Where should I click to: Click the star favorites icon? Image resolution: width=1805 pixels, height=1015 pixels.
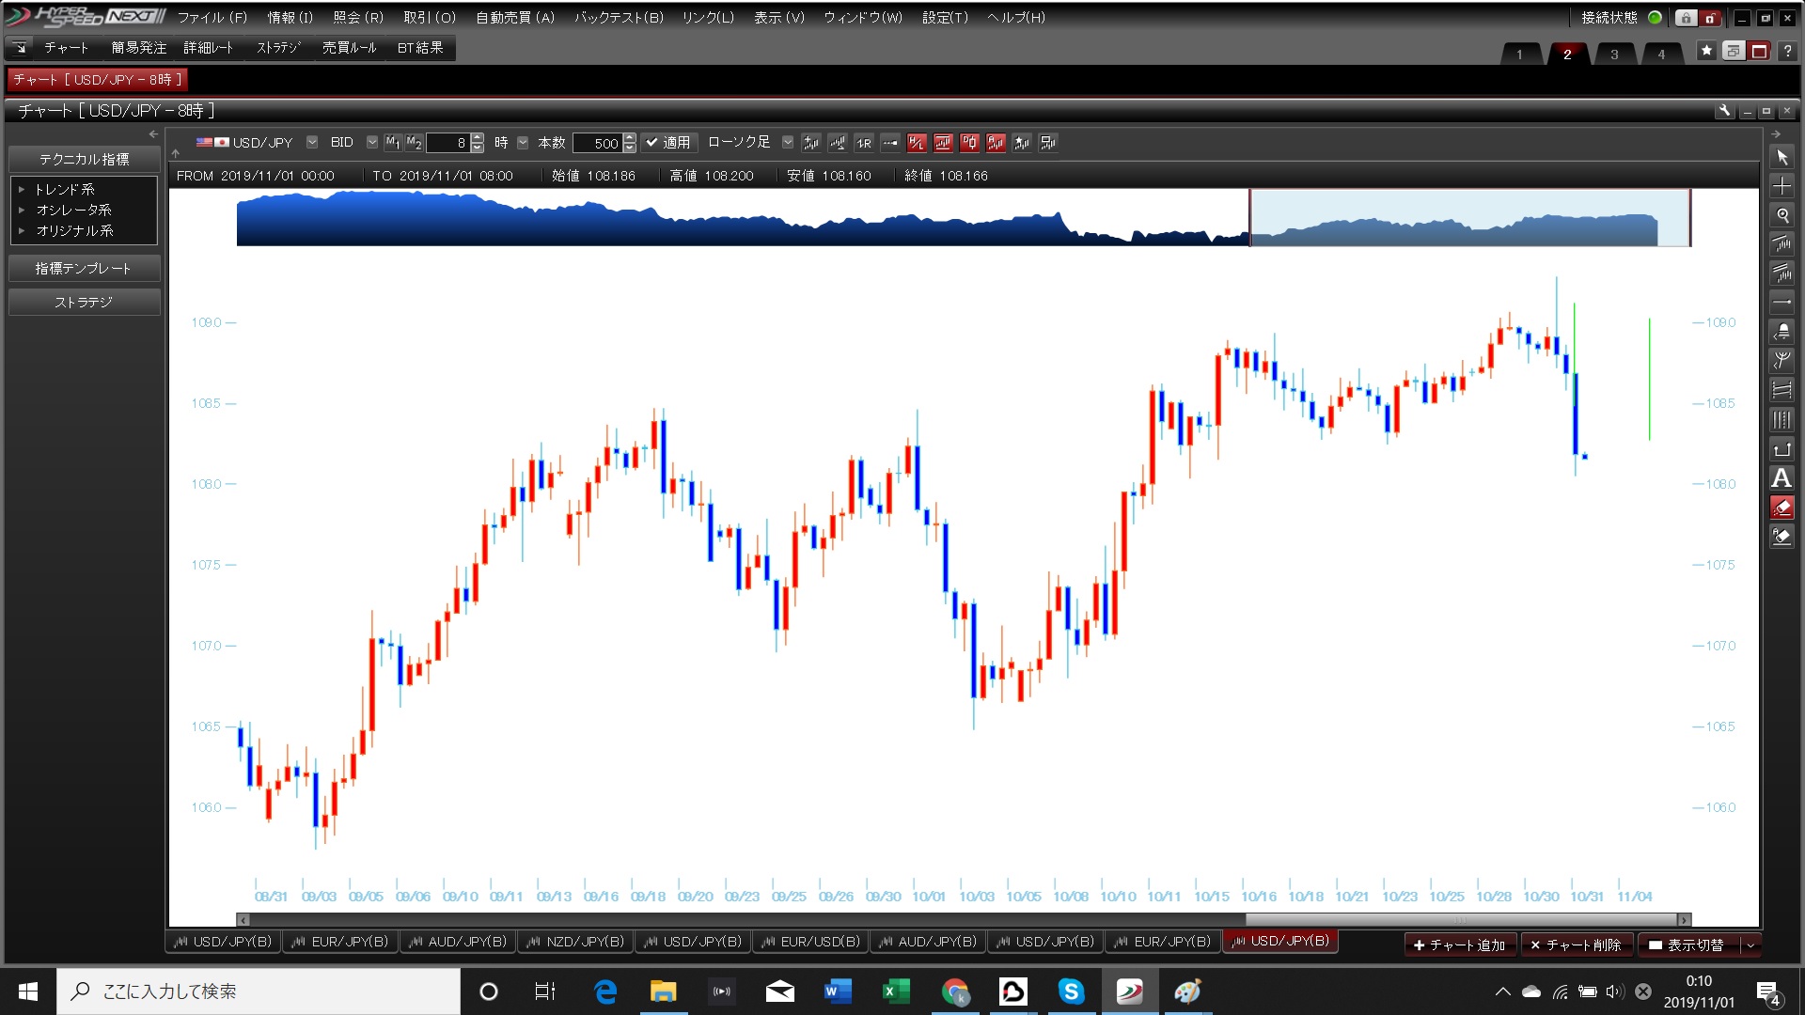[x=1706, y=51]
